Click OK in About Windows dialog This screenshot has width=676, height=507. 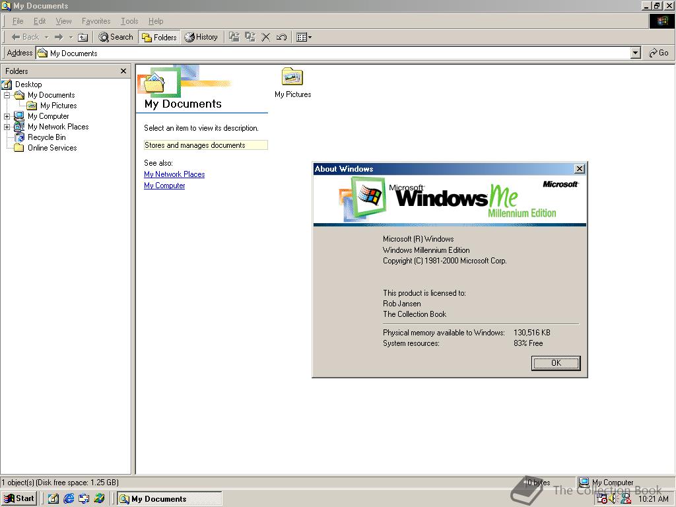[556, 363]
